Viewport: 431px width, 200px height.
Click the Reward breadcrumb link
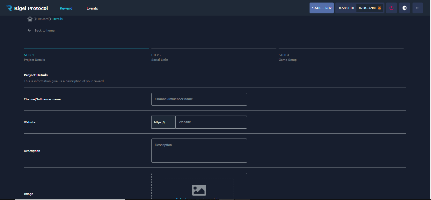pos(43,19)
